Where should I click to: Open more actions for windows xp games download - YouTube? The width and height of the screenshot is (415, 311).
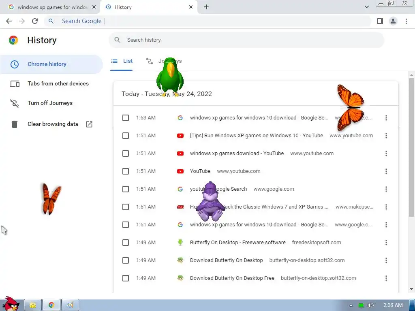386,153
